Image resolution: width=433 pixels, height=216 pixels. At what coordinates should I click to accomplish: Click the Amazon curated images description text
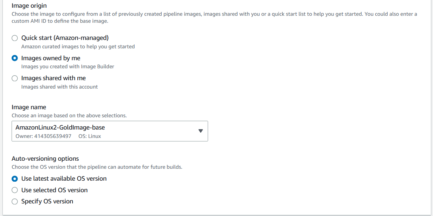[78, 46]
